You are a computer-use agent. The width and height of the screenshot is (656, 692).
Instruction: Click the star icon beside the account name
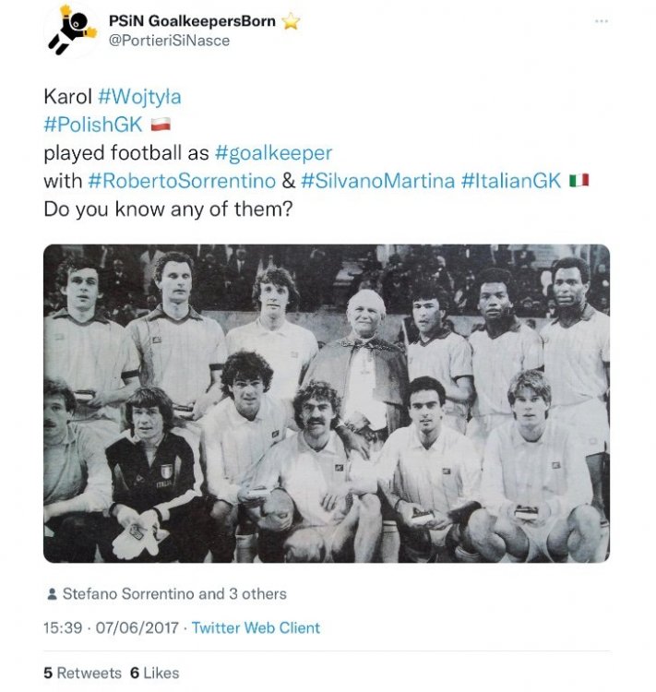[x=292, y=20]
